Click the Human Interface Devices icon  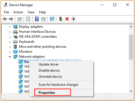click(x=15, y=32)
